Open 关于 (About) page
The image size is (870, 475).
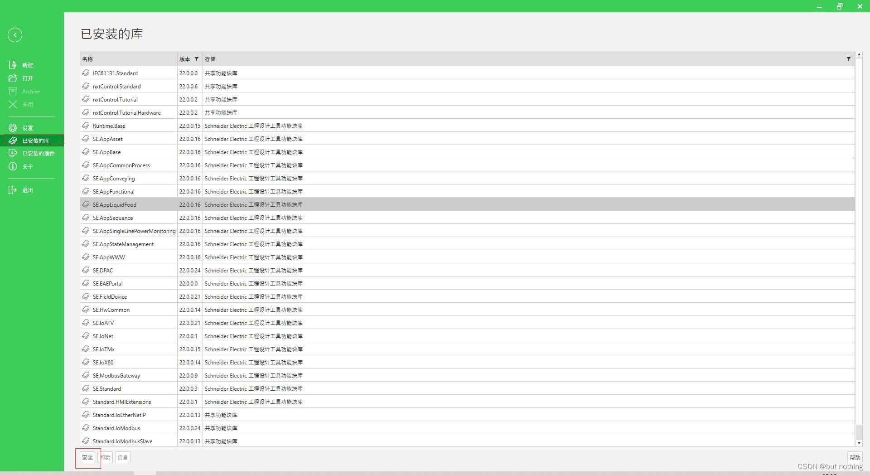tap(28, 167)
